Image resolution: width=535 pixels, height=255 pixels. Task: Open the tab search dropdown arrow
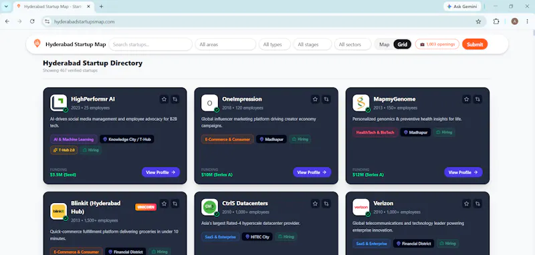click(x=6, y=7)
